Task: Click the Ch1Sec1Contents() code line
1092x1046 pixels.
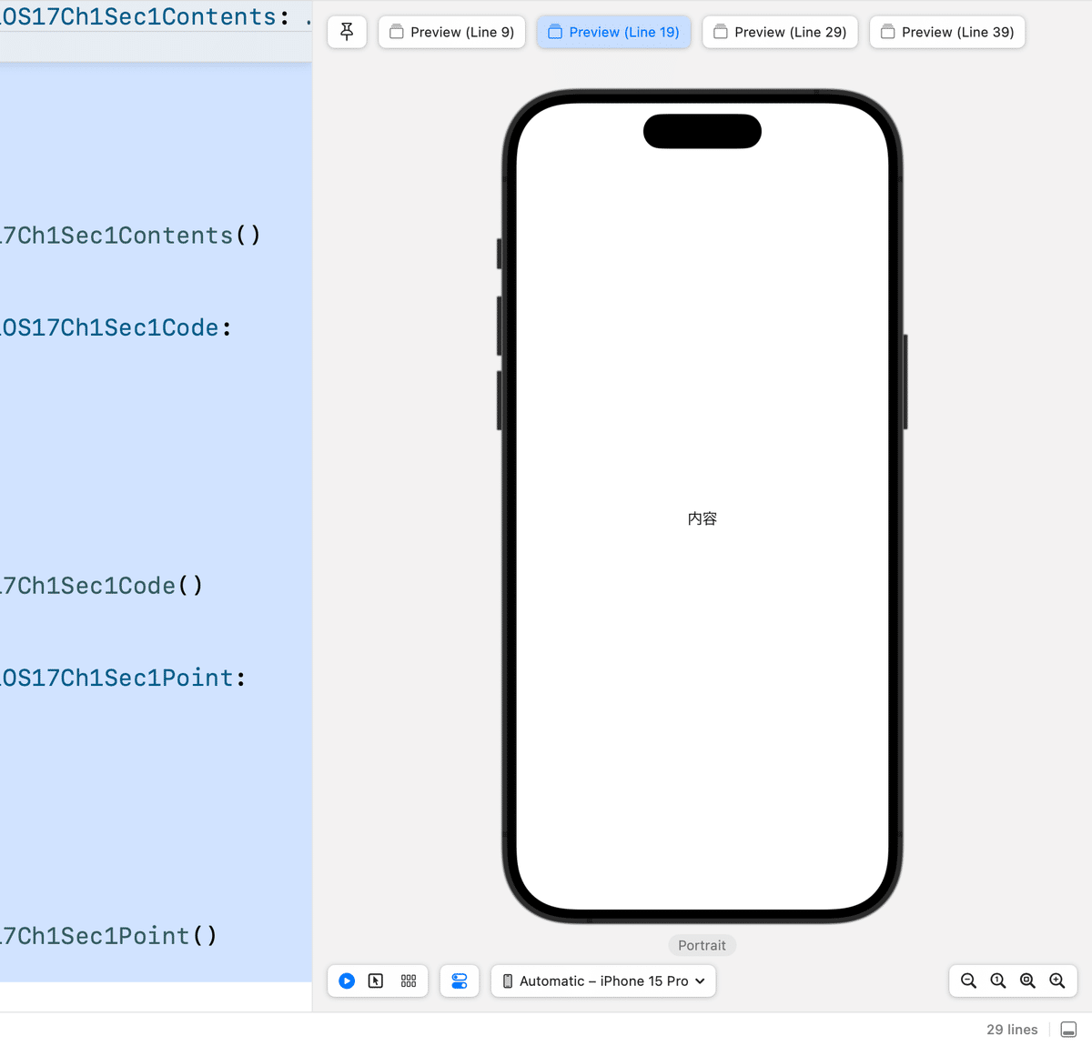Action: [130, 236]
